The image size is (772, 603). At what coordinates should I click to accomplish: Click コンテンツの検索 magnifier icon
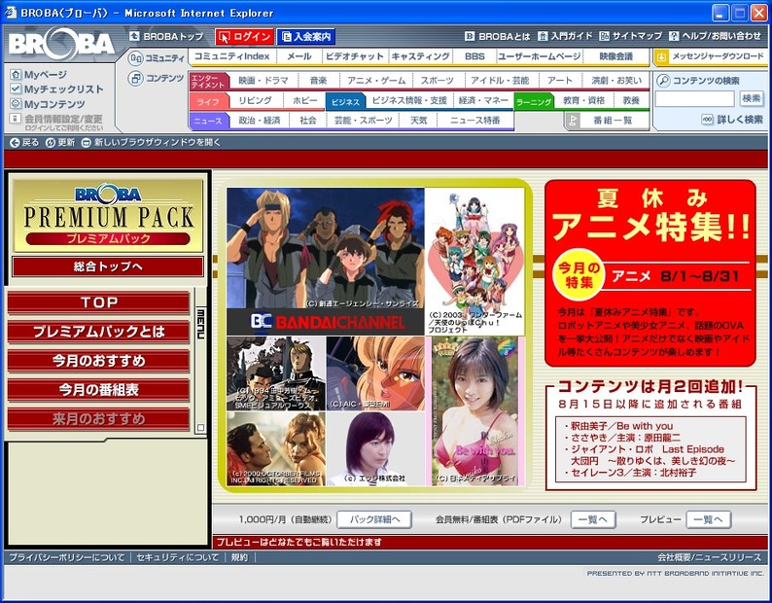click(x=663, y=81)
